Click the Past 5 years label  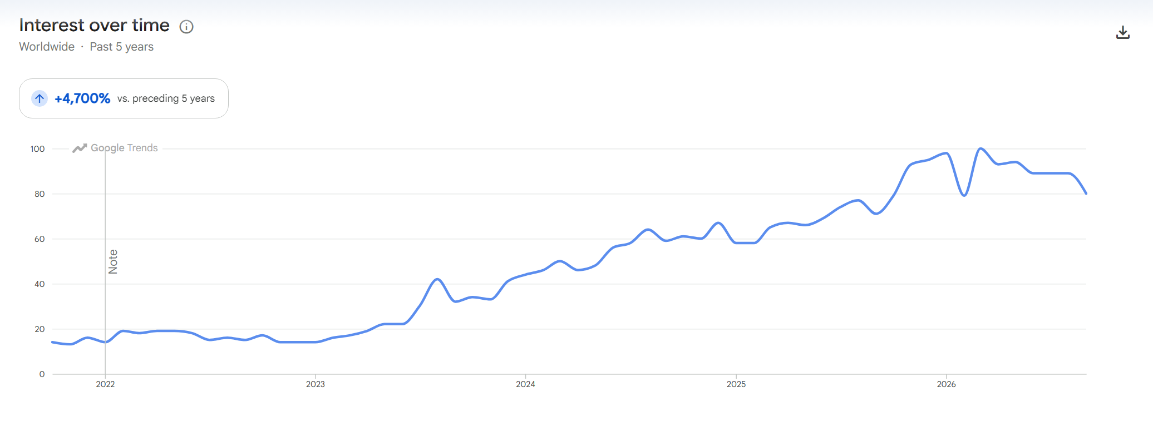122,47
